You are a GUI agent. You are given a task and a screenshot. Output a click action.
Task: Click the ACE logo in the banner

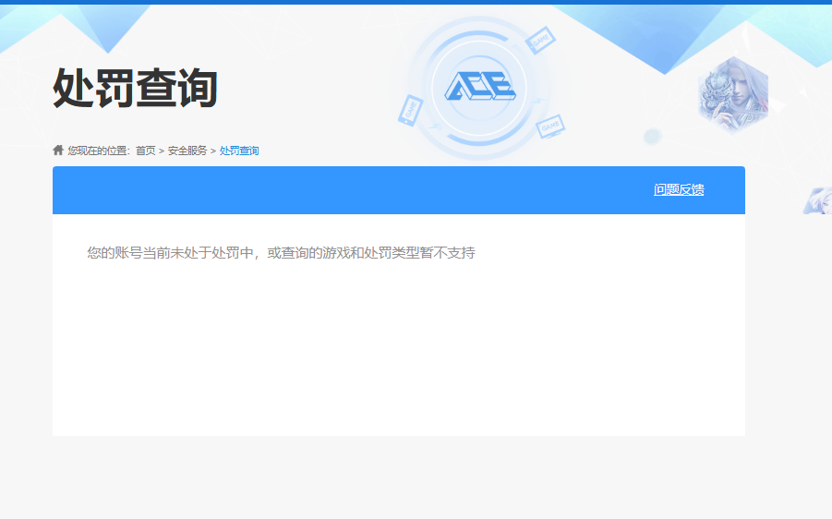478,90
